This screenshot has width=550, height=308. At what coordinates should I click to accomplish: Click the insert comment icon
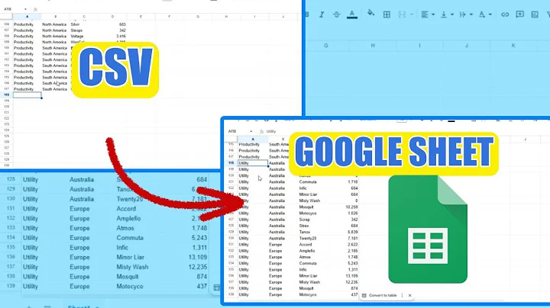[x=520, y=14]
